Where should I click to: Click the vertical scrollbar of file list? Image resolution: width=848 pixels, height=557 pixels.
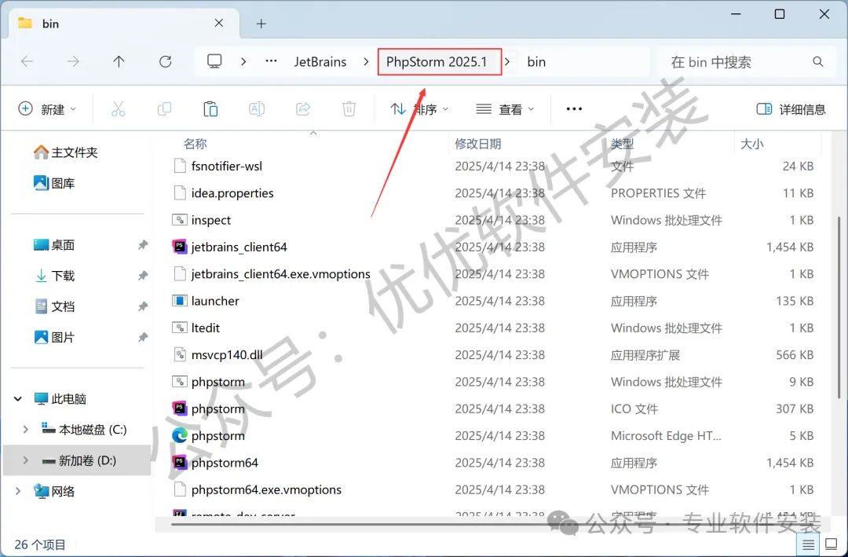click(839, 309)
